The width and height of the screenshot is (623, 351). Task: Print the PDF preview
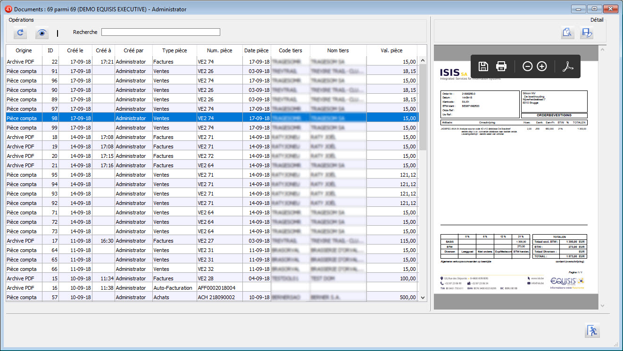click(x=501, y=66)
